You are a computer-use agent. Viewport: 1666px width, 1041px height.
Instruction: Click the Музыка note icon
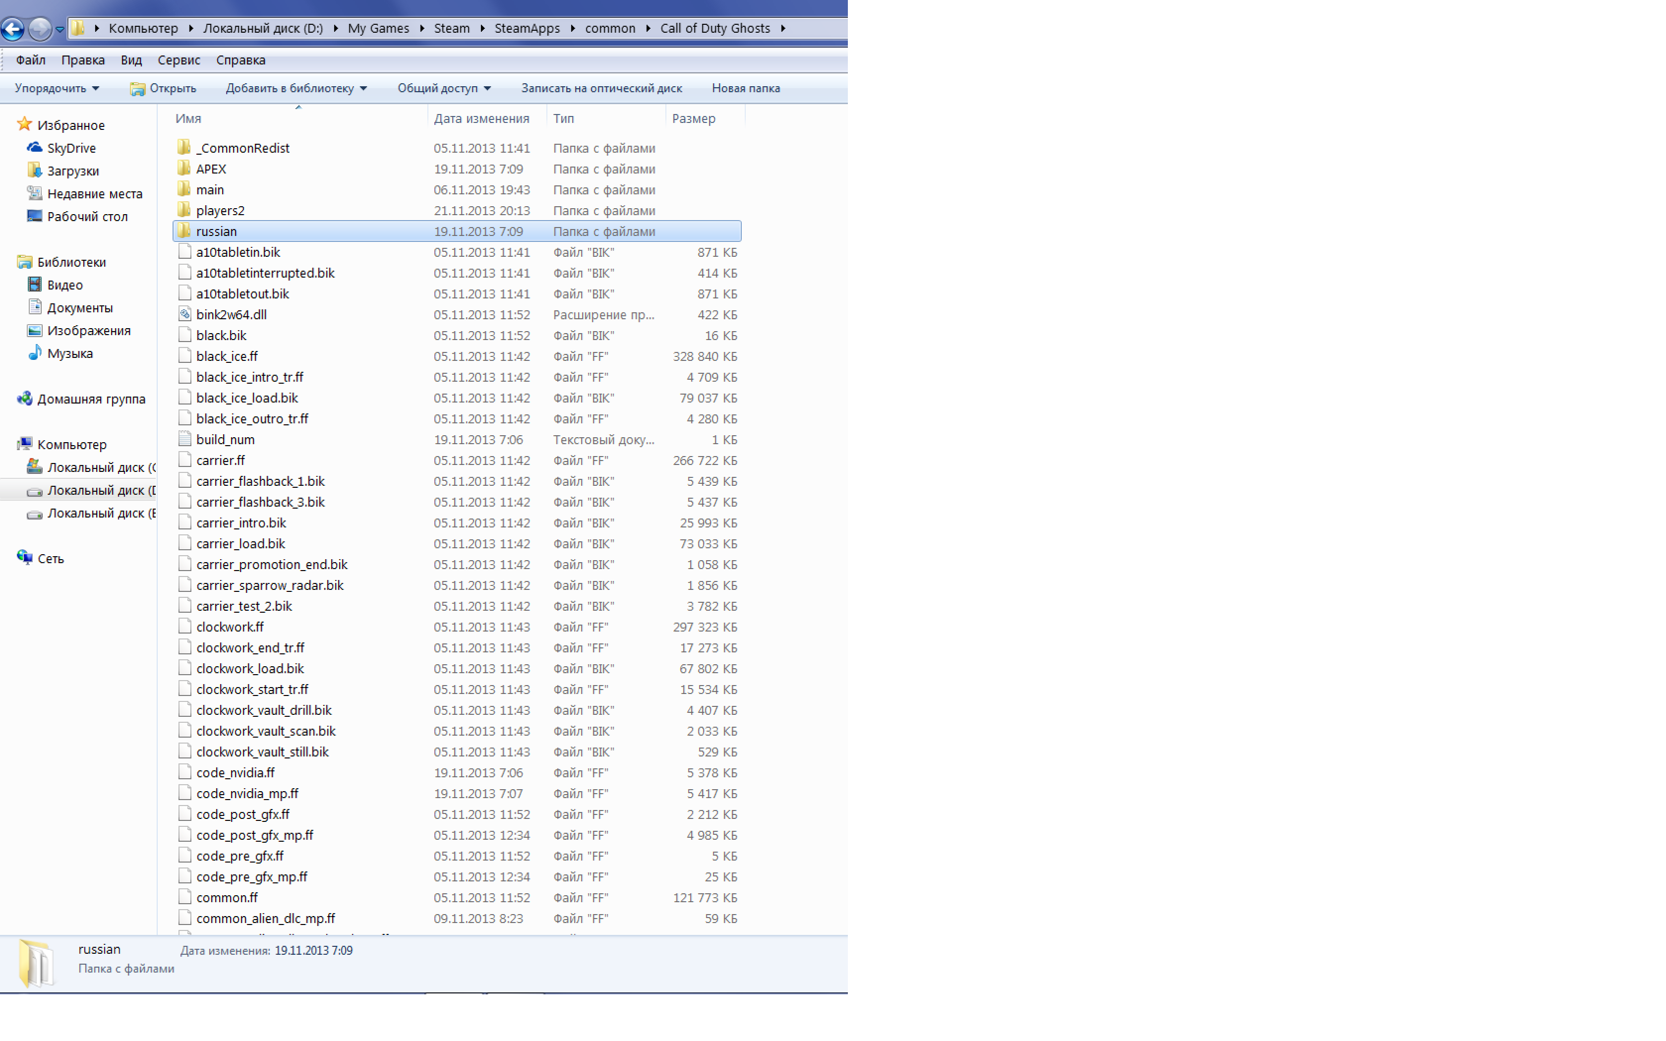[x=34, y=352]
